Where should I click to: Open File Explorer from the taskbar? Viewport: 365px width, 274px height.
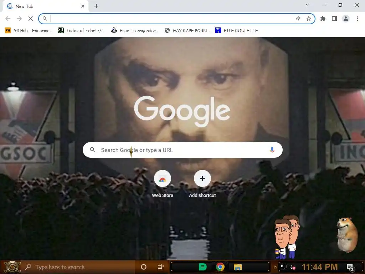coord(238,267)
